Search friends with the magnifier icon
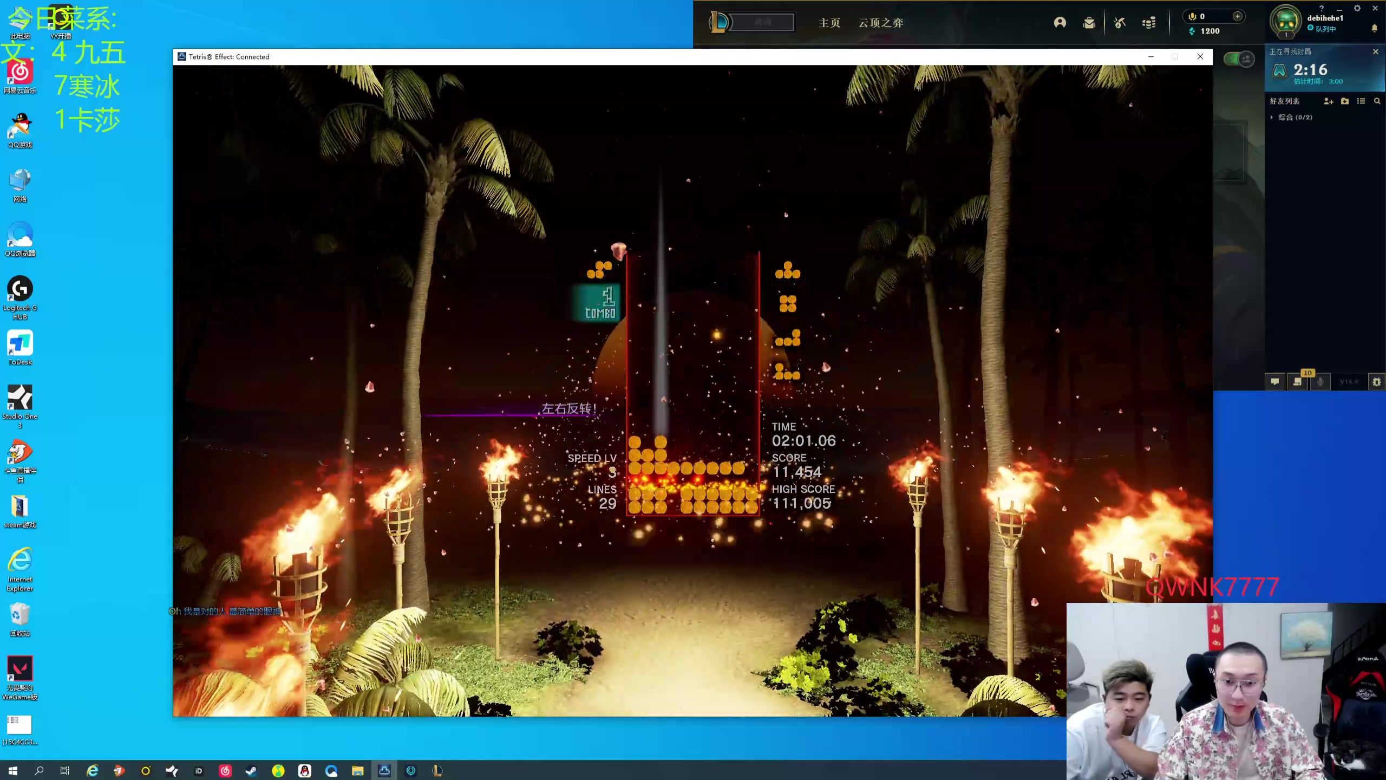1386x780 pixels. pos(1377,101)
